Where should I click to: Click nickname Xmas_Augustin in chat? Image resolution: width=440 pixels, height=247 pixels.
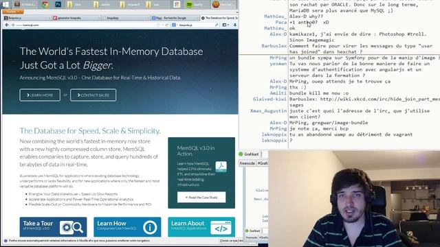click(x=269, y=110)
